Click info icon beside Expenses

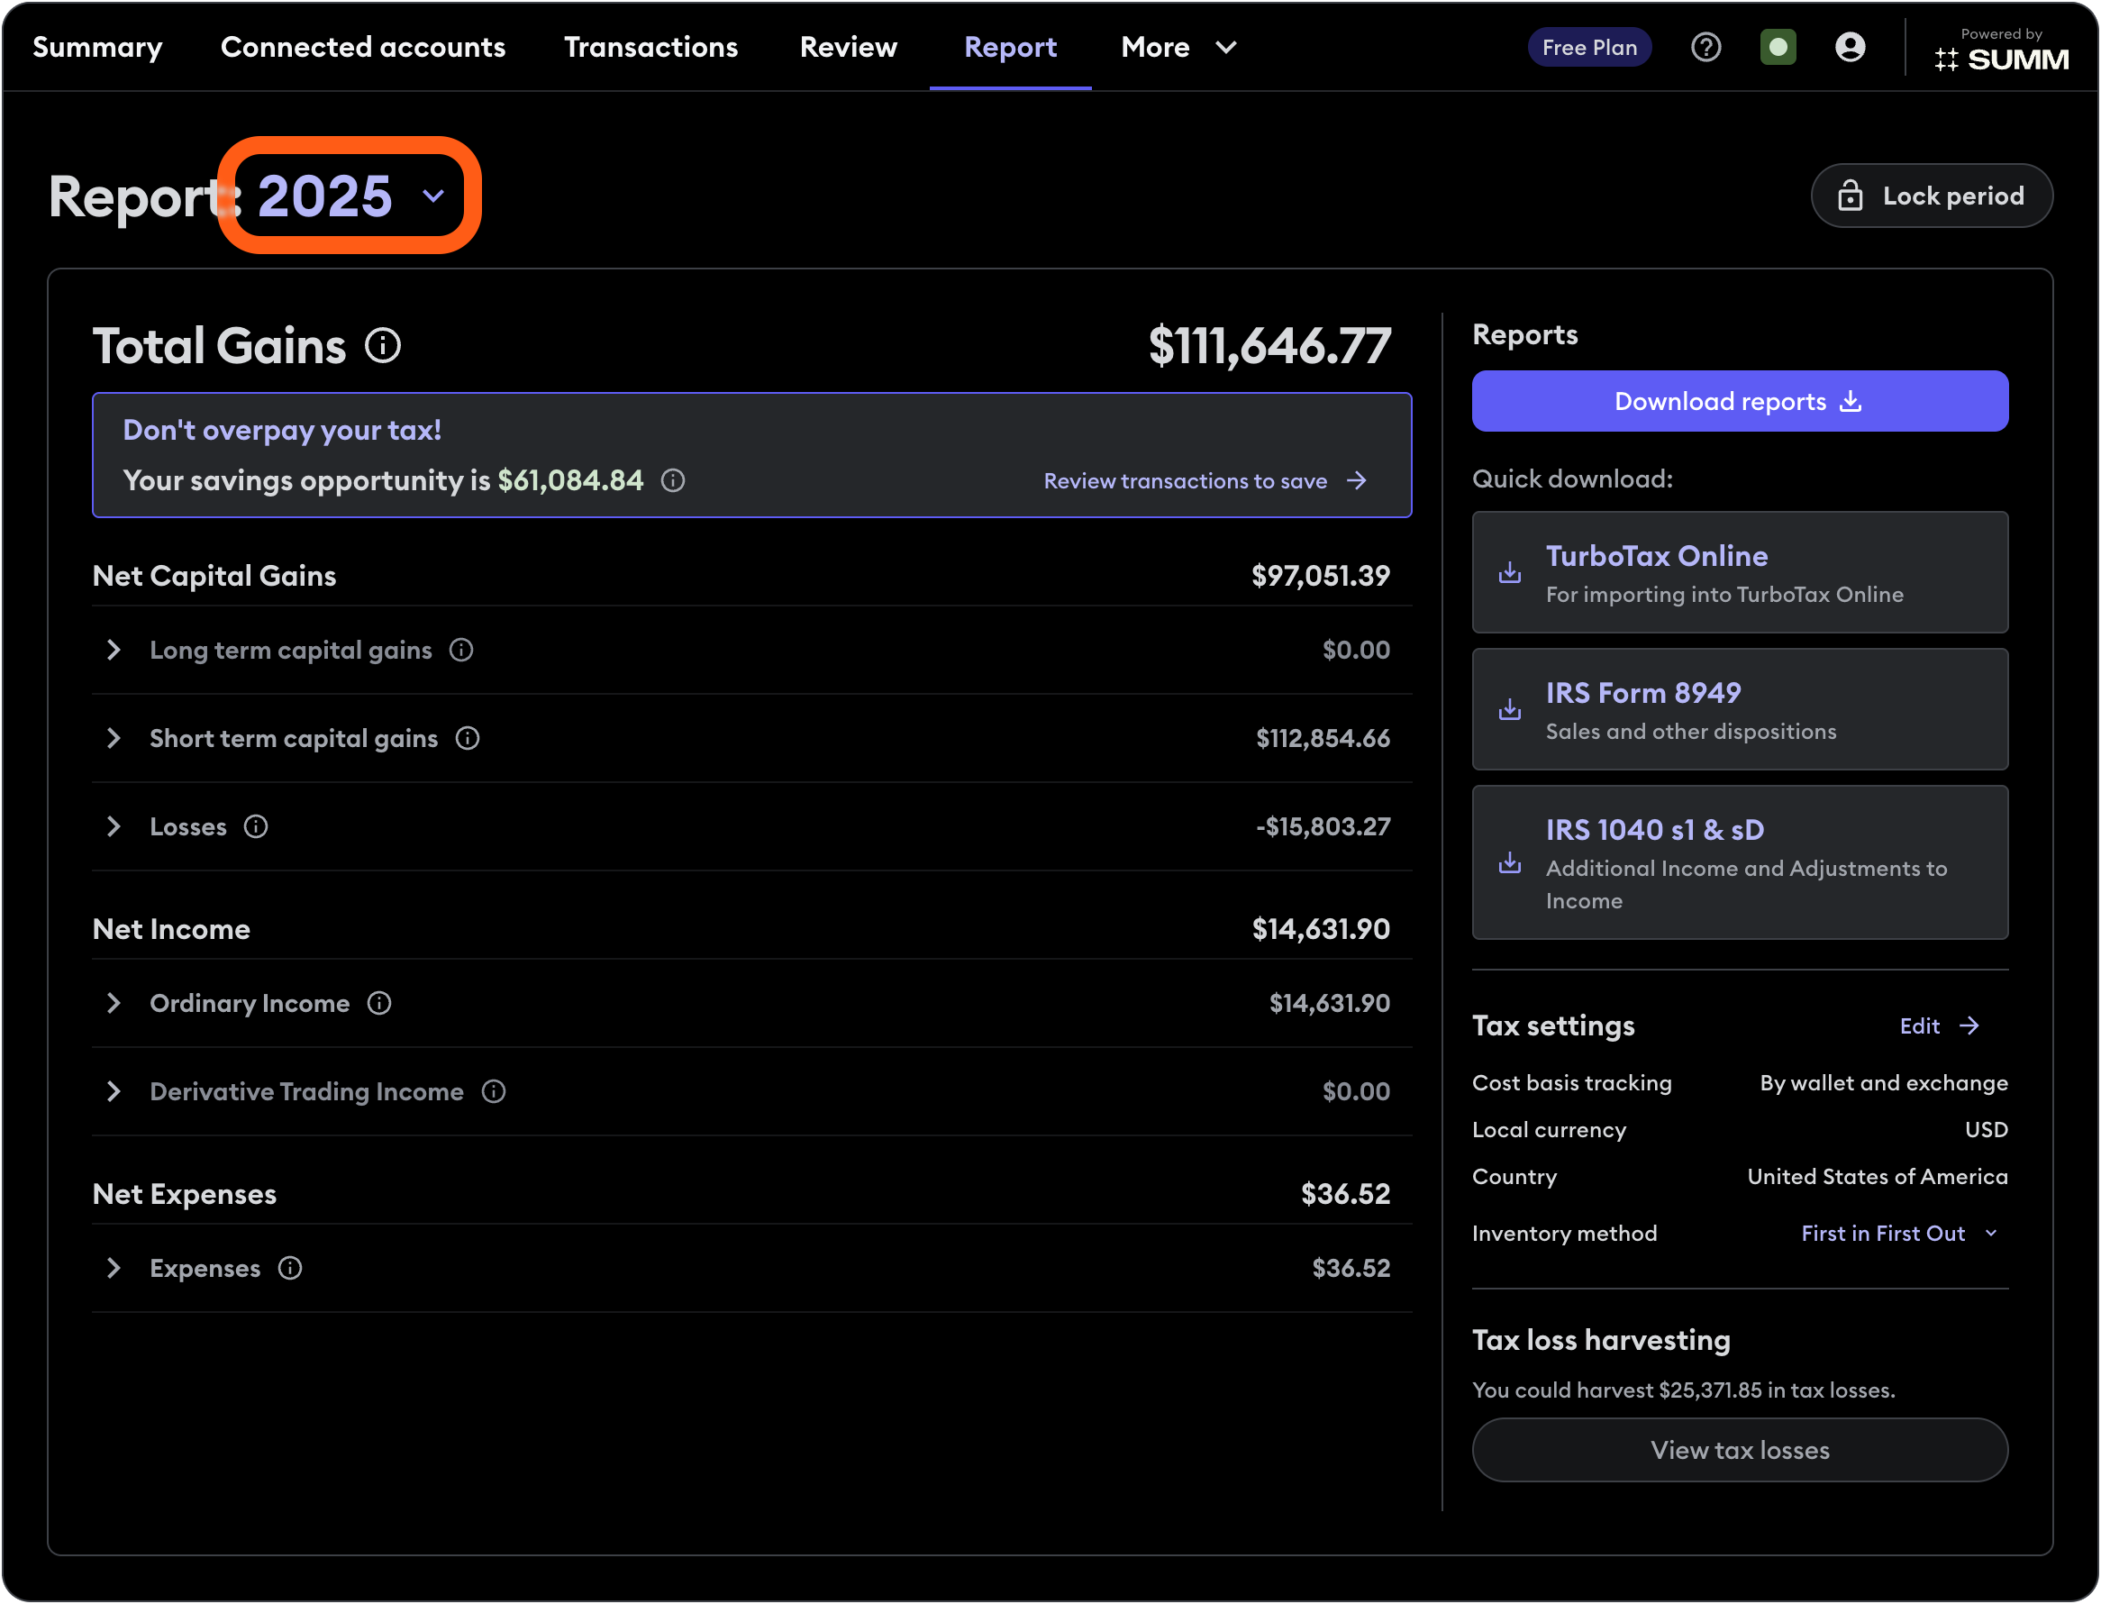tap(290, 1268)
